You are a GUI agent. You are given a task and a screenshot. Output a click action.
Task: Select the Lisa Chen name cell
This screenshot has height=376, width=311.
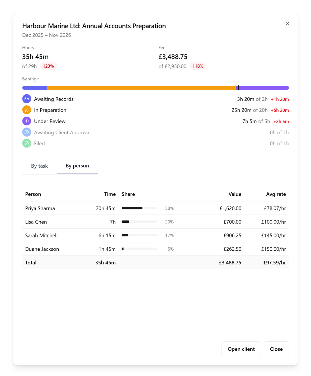(x=36, y=222)
